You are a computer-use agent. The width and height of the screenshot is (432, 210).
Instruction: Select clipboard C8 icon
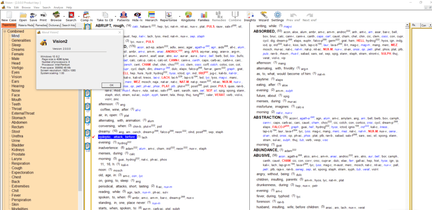[x=88, y=120]
